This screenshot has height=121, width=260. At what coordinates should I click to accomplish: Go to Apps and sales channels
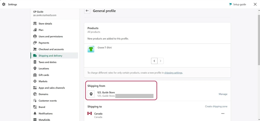[x=51, y=88]
